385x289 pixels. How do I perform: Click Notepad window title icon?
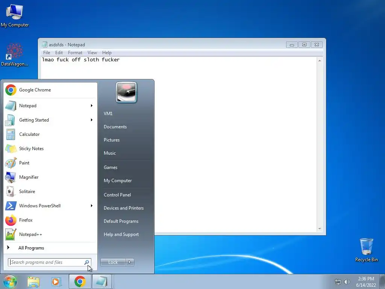pyautogui.click(x=44, y=44)
